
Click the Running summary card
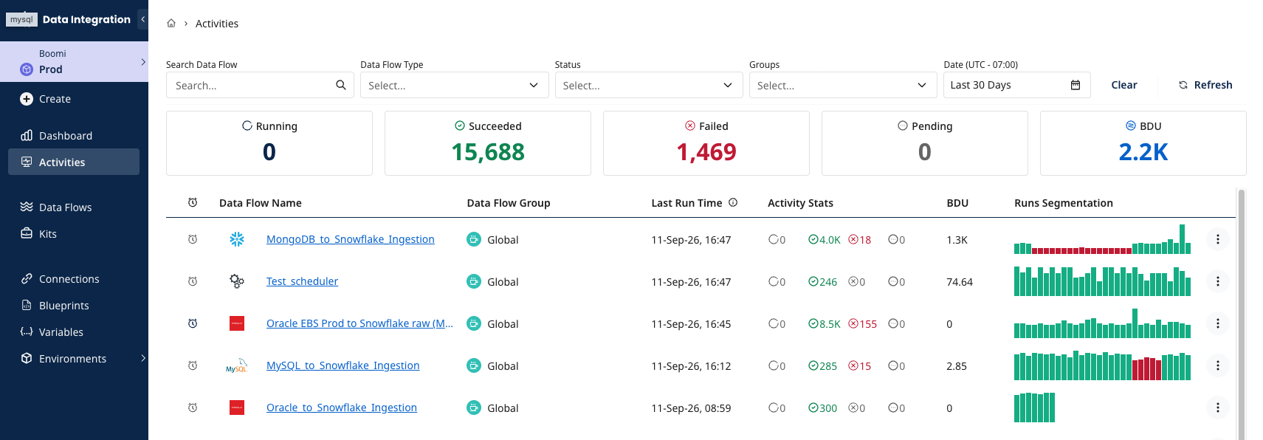point(269,143)
